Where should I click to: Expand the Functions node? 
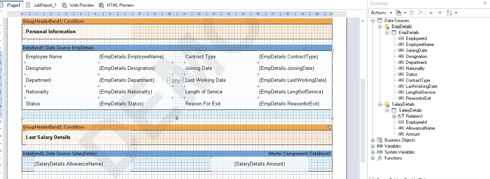tap(373, 158)
